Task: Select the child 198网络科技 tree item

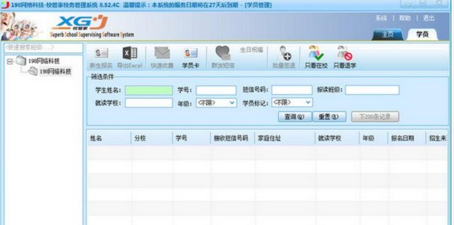Action: pyautogui.click(x=55, y=71)
